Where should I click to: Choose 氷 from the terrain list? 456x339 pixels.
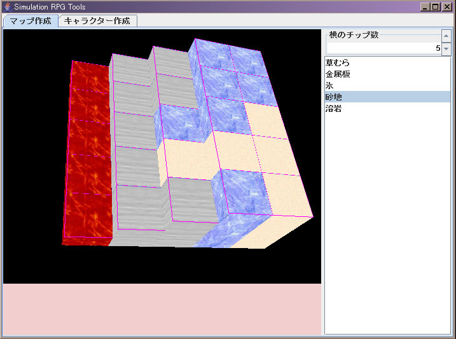click(x=387, y=85)
